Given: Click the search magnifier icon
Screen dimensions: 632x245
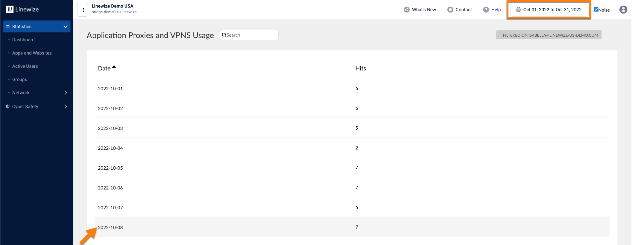Looking at the screenshot, I should pyautogui.click(x=224, y=35).
